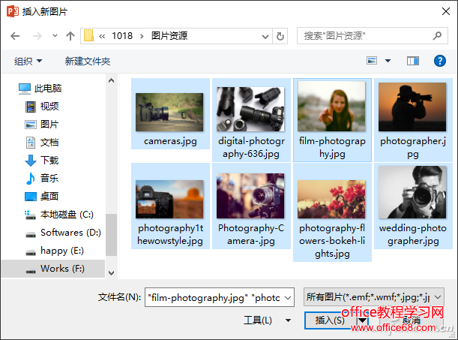The width and height of the screenshot is (458, 340).
Task: Change view with the view icon
Action: pyautogui.click(x=372, y=61)
